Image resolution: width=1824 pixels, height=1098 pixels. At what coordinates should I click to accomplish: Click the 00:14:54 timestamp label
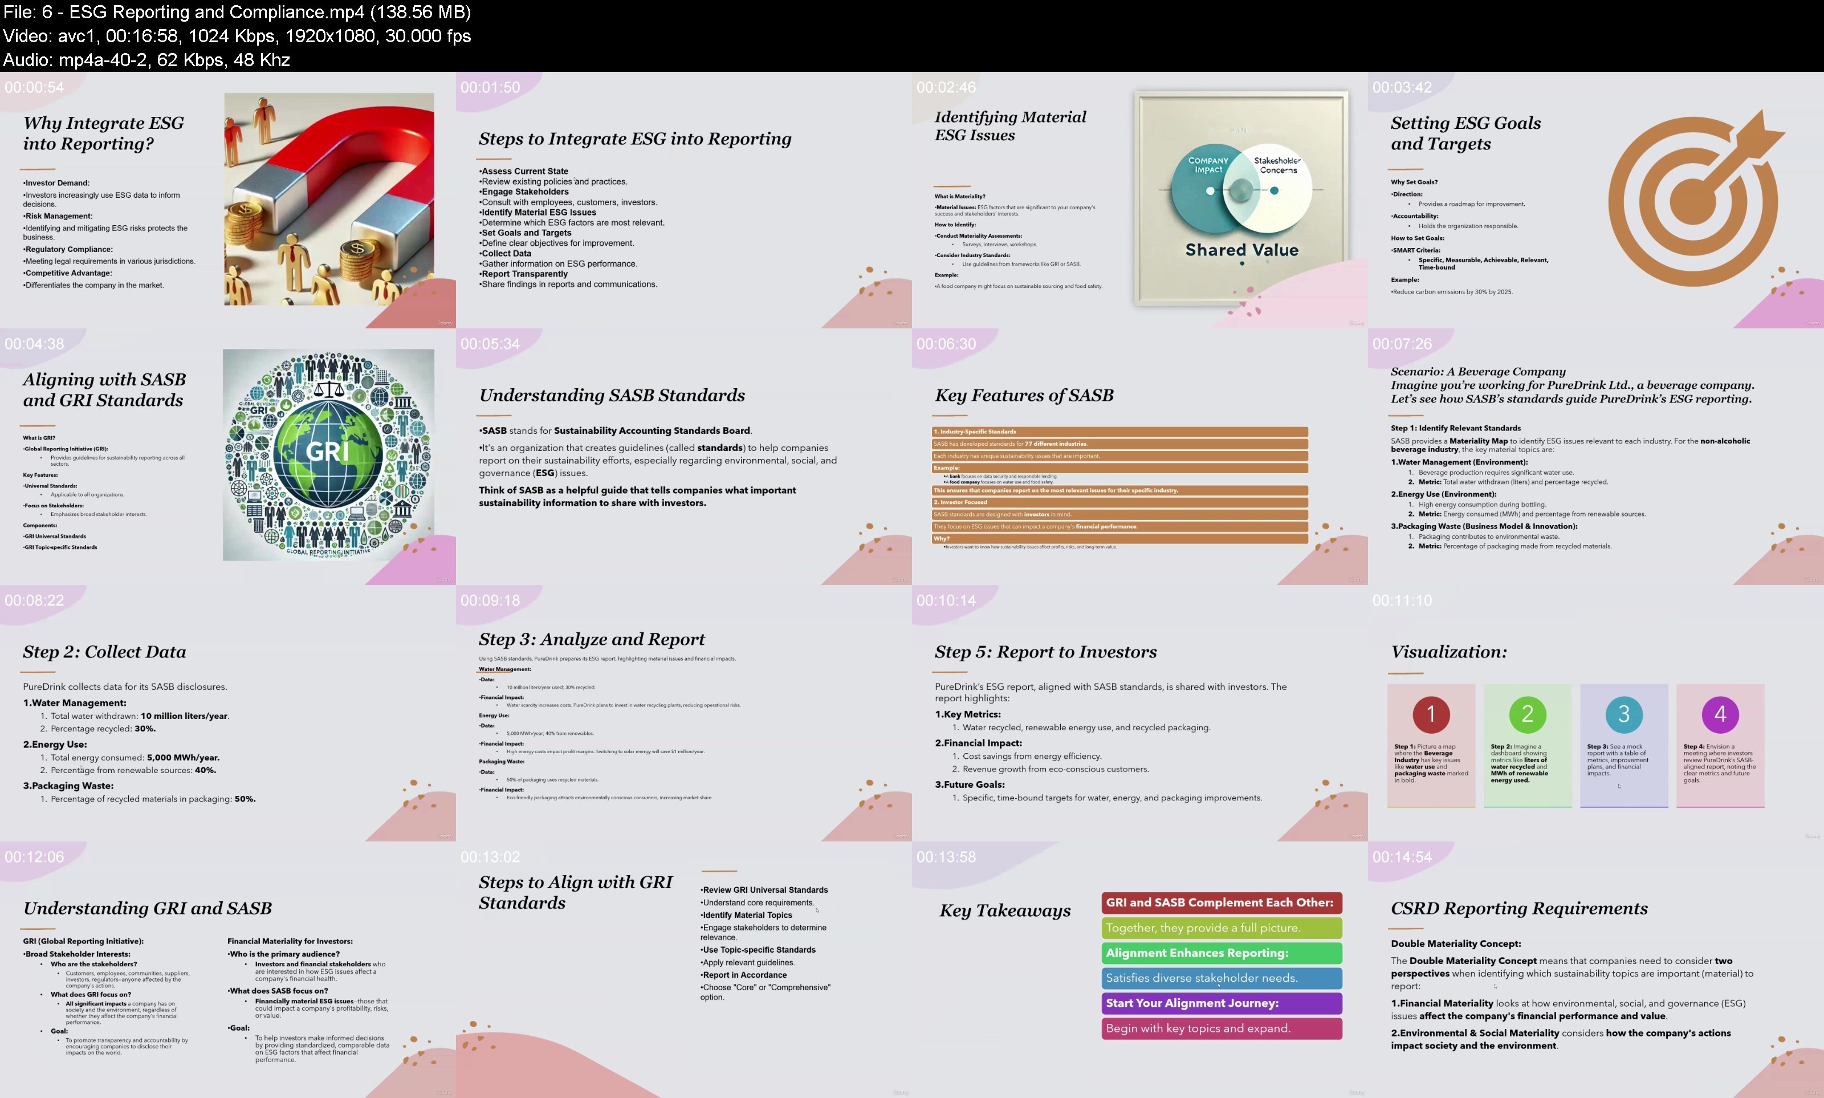1402,857
